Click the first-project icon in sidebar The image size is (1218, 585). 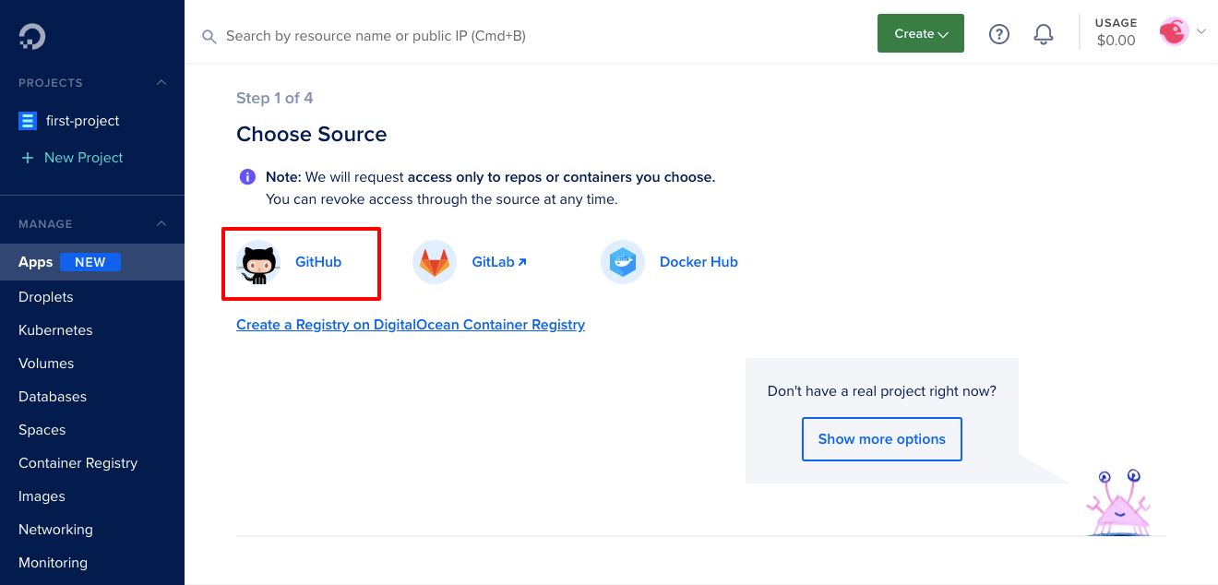click(28, 121)
